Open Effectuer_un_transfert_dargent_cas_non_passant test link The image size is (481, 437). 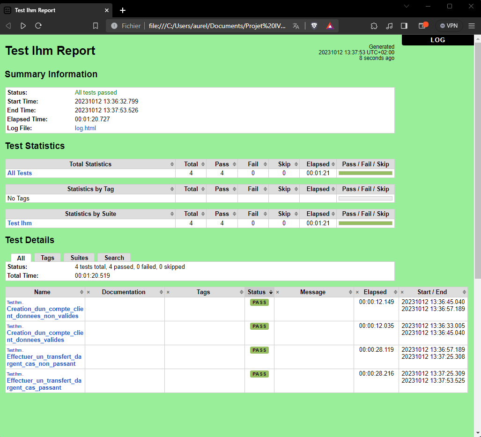44,360
